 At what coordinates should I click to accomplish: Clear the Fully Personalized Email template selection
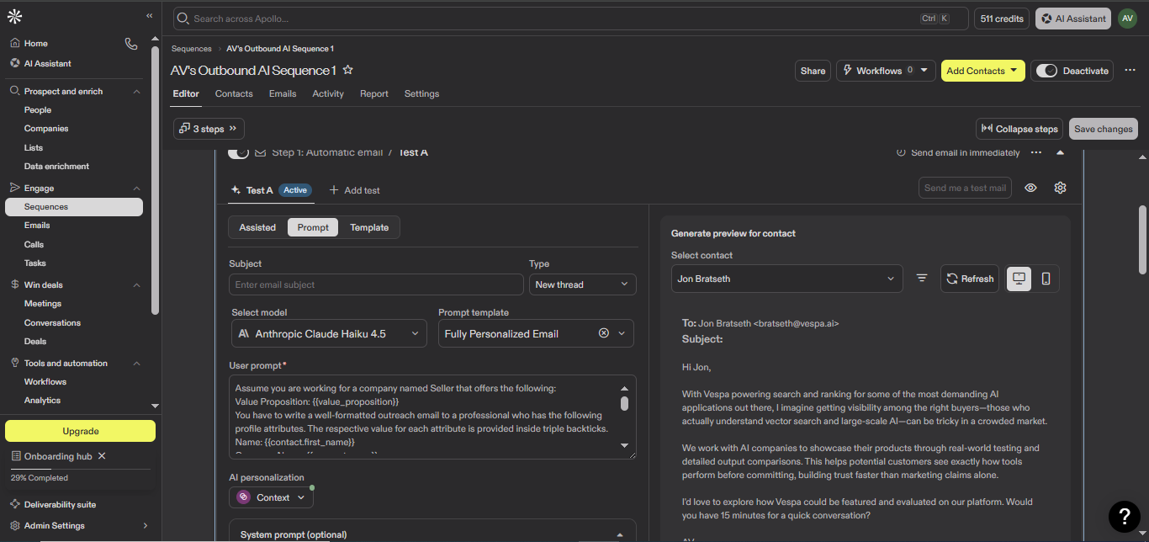[603, 333]
